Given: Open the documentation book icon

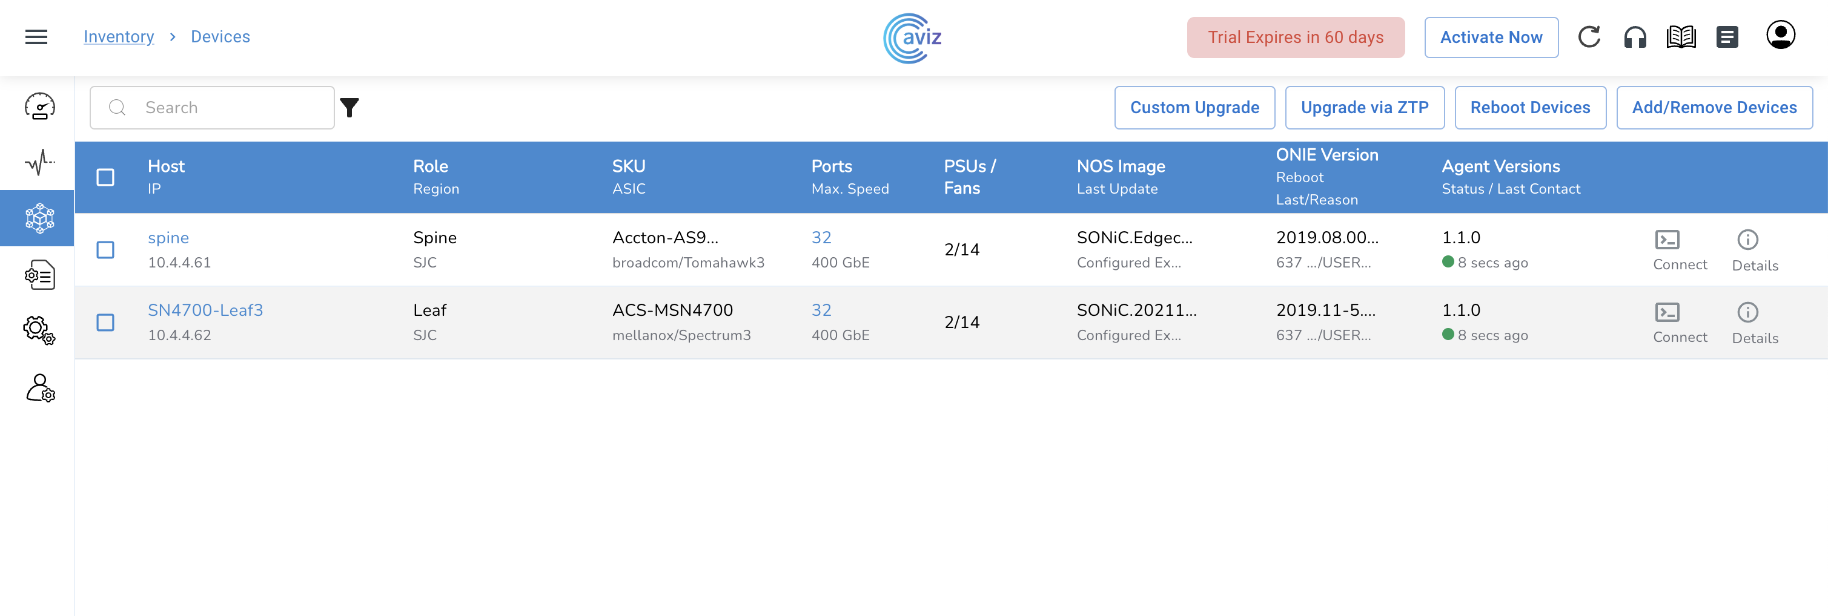Looking at the screenshot, I should coord(1681,37).
